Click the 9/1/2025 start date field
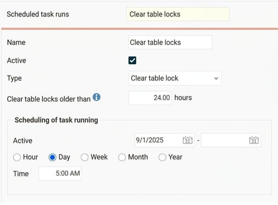 (164, 140)
